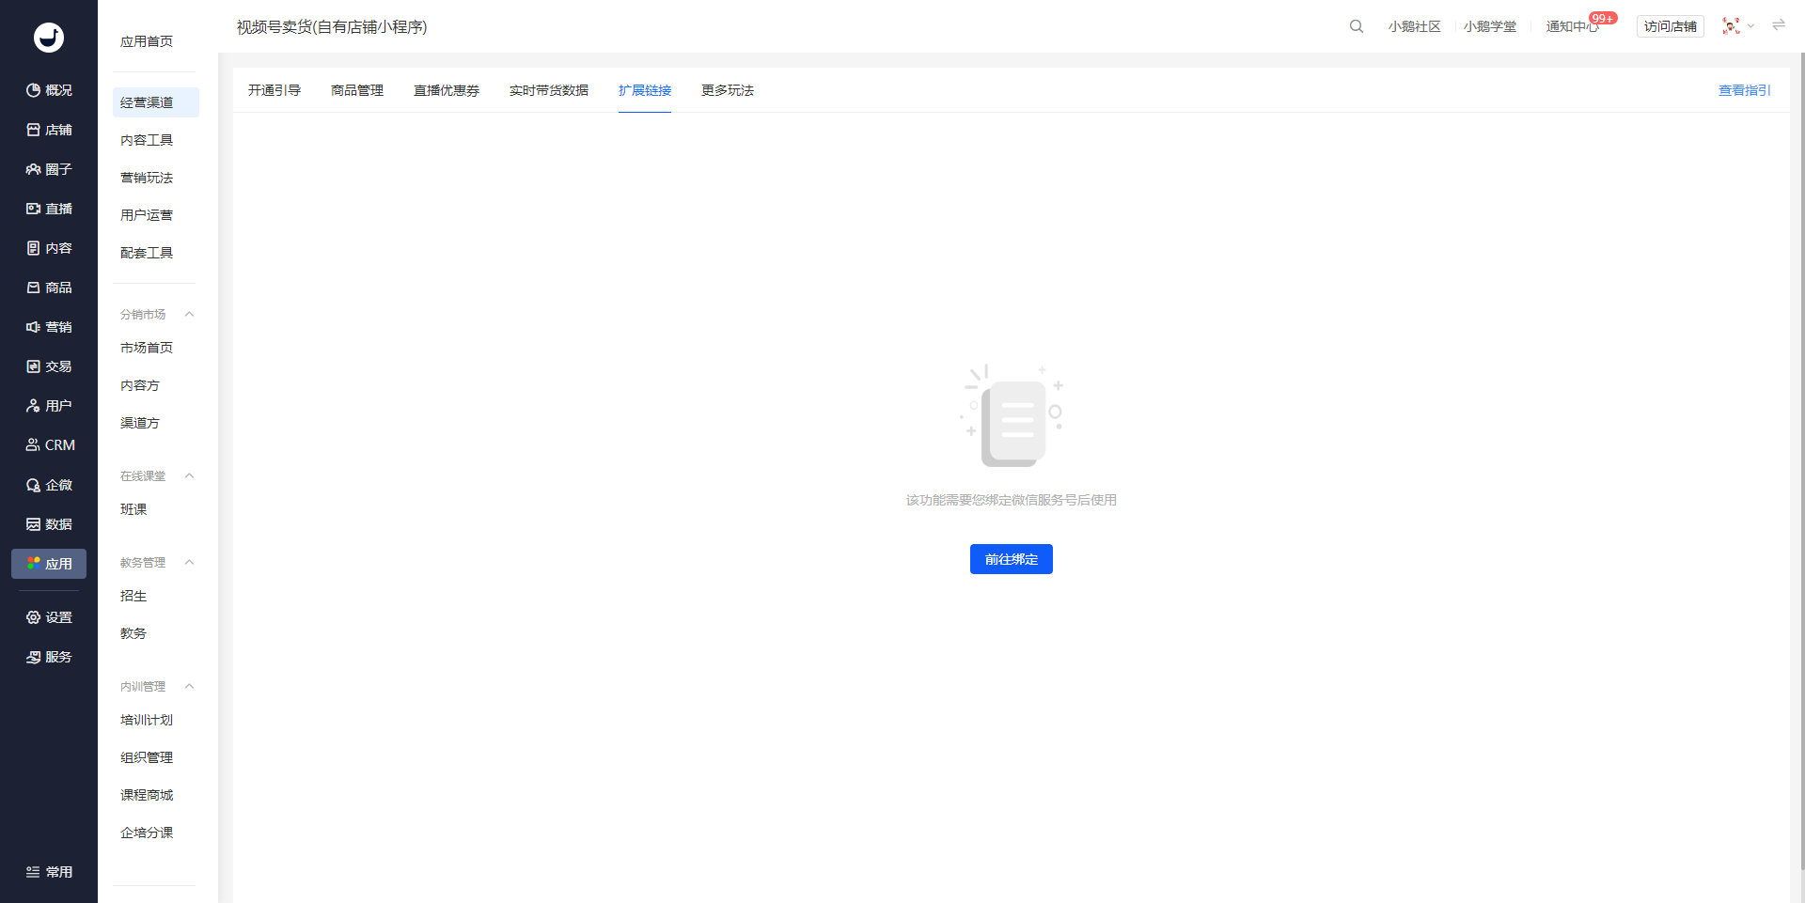Viewport: 1805px width, 903px height.
Task: Open the 设置 settings gear item
Action: [49, 617]
